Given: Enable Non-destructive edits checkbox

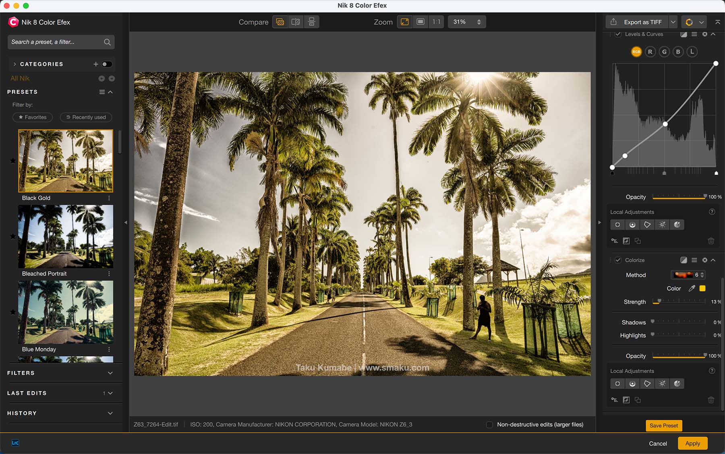Looking at the screenshot, I should pos(489,425).
